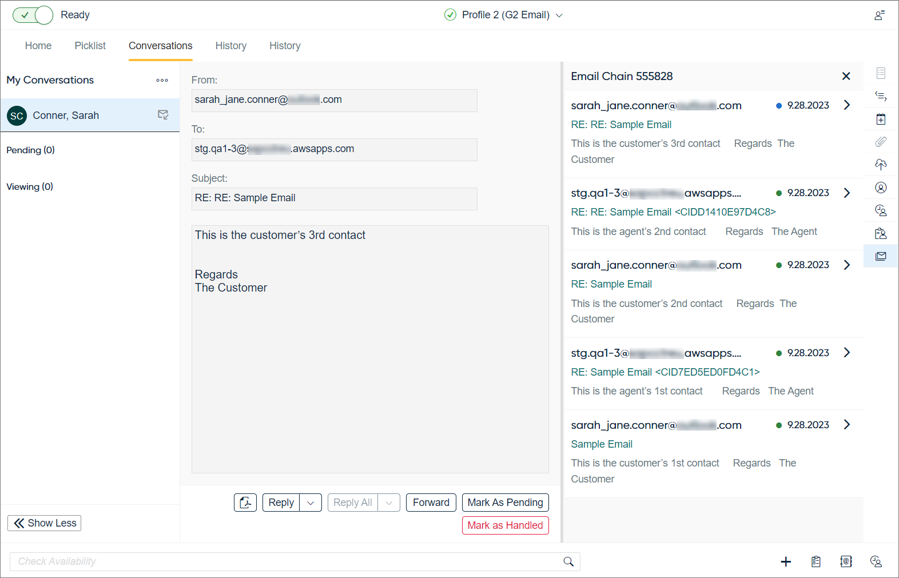Viewport: 899px width, 578px height.
Task: Click the envelope icon on Conner, Sarah row
Action: click(163, 115)
